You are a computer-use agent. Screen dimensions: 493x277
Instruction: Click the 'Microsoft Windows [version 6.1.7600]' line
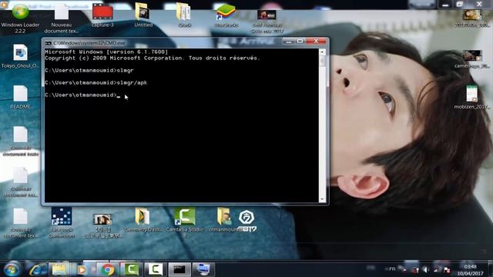click(x=106, y=52)
